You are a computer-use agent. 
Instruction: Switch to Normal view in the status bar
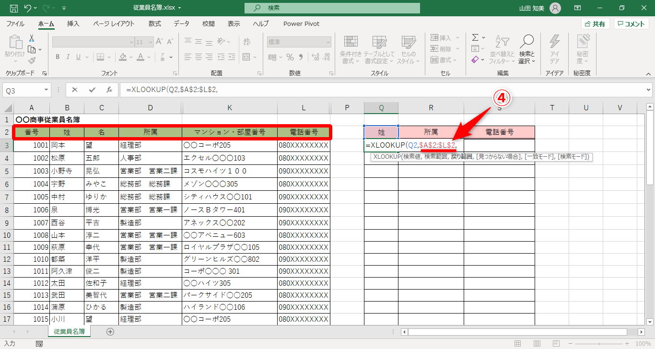pos(517,344)
